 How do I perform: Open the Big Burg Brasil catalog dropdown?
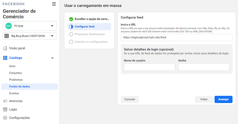click(x=30, y=36)
